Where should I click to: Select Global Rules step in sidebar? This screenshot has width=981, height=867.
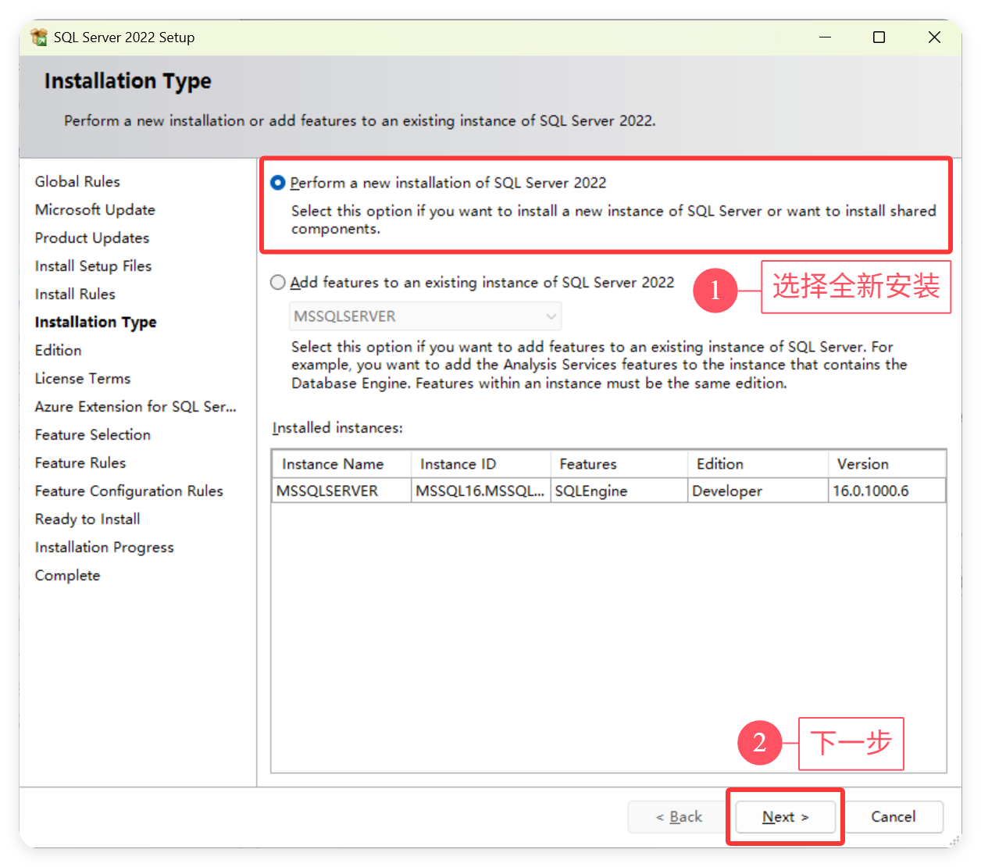click(x=77, y=181)
